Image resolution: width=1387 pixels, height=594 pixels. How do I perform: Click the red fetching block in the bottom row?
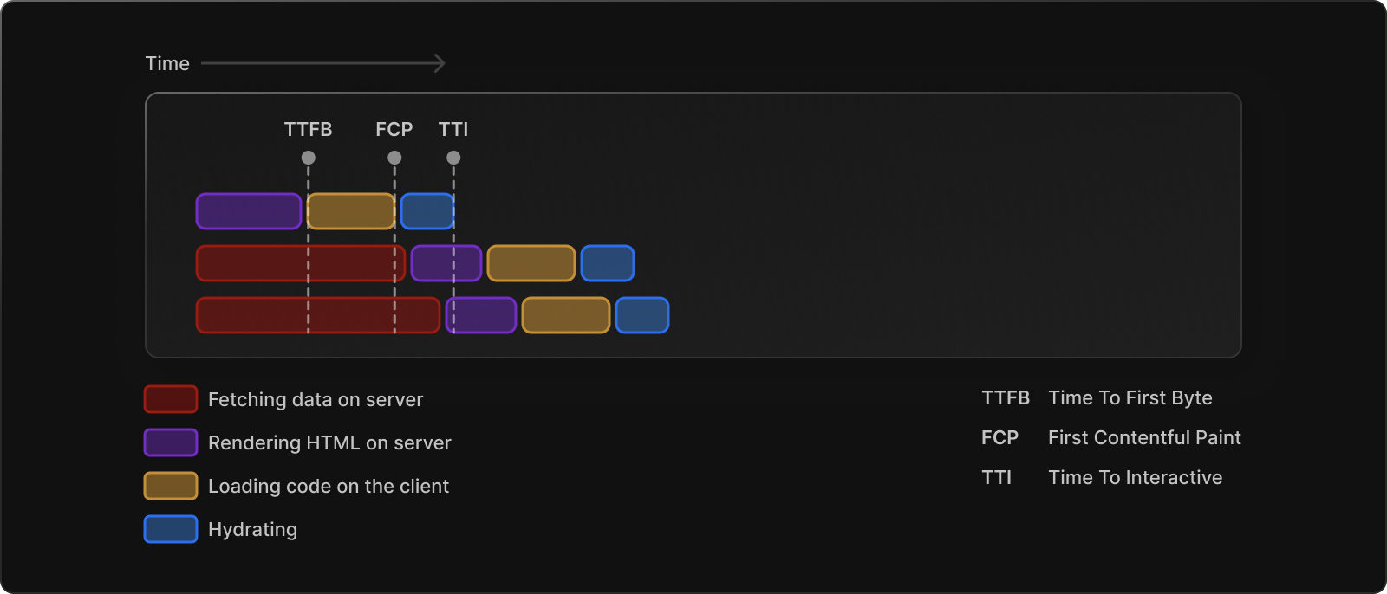318,315
